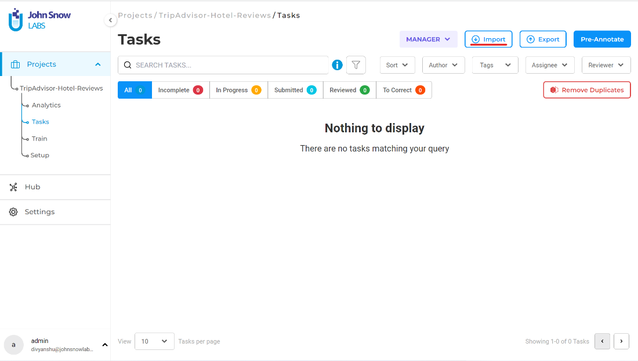Image resolution: width=638 pixels, height=361 pixels.
Task: Open the Tasks page in sidebar
Action: tap(40, 122)
